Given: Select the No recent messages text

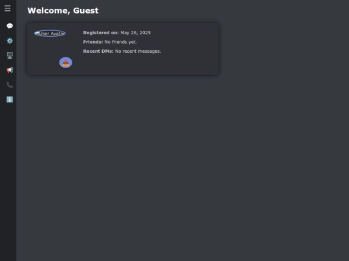Looking at the screenshot, I should click(138, 52).
